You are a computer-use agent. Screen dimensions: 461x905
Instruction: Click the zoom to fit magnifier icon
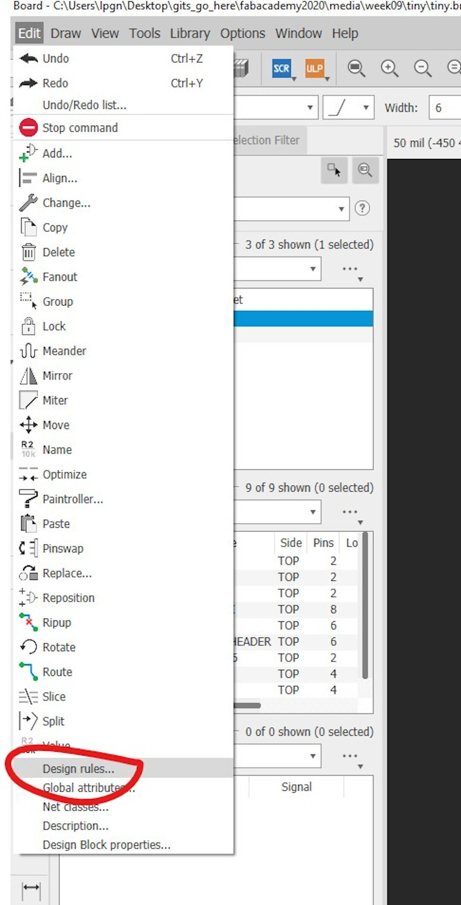click(x=356, y=68)
